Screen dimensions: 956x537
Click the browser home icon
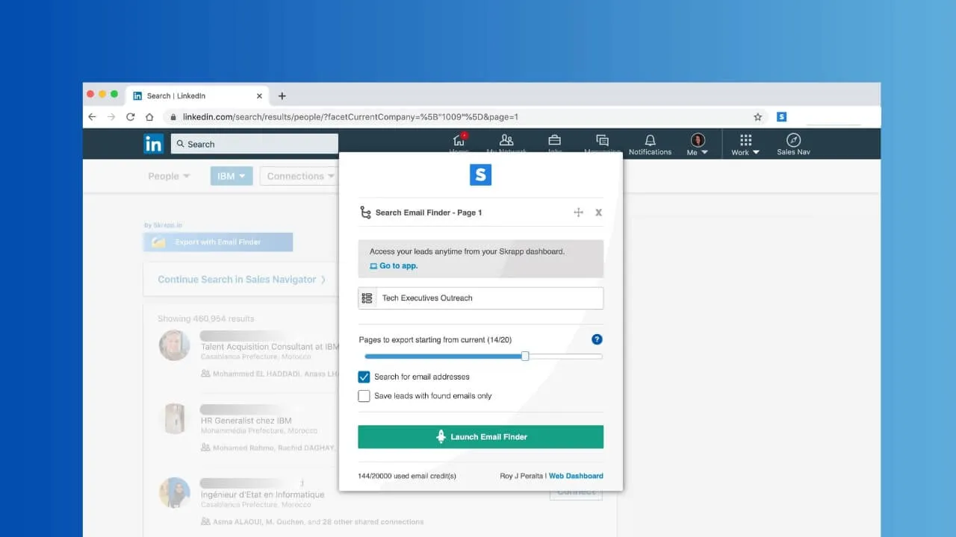click(x=149, y=117)
